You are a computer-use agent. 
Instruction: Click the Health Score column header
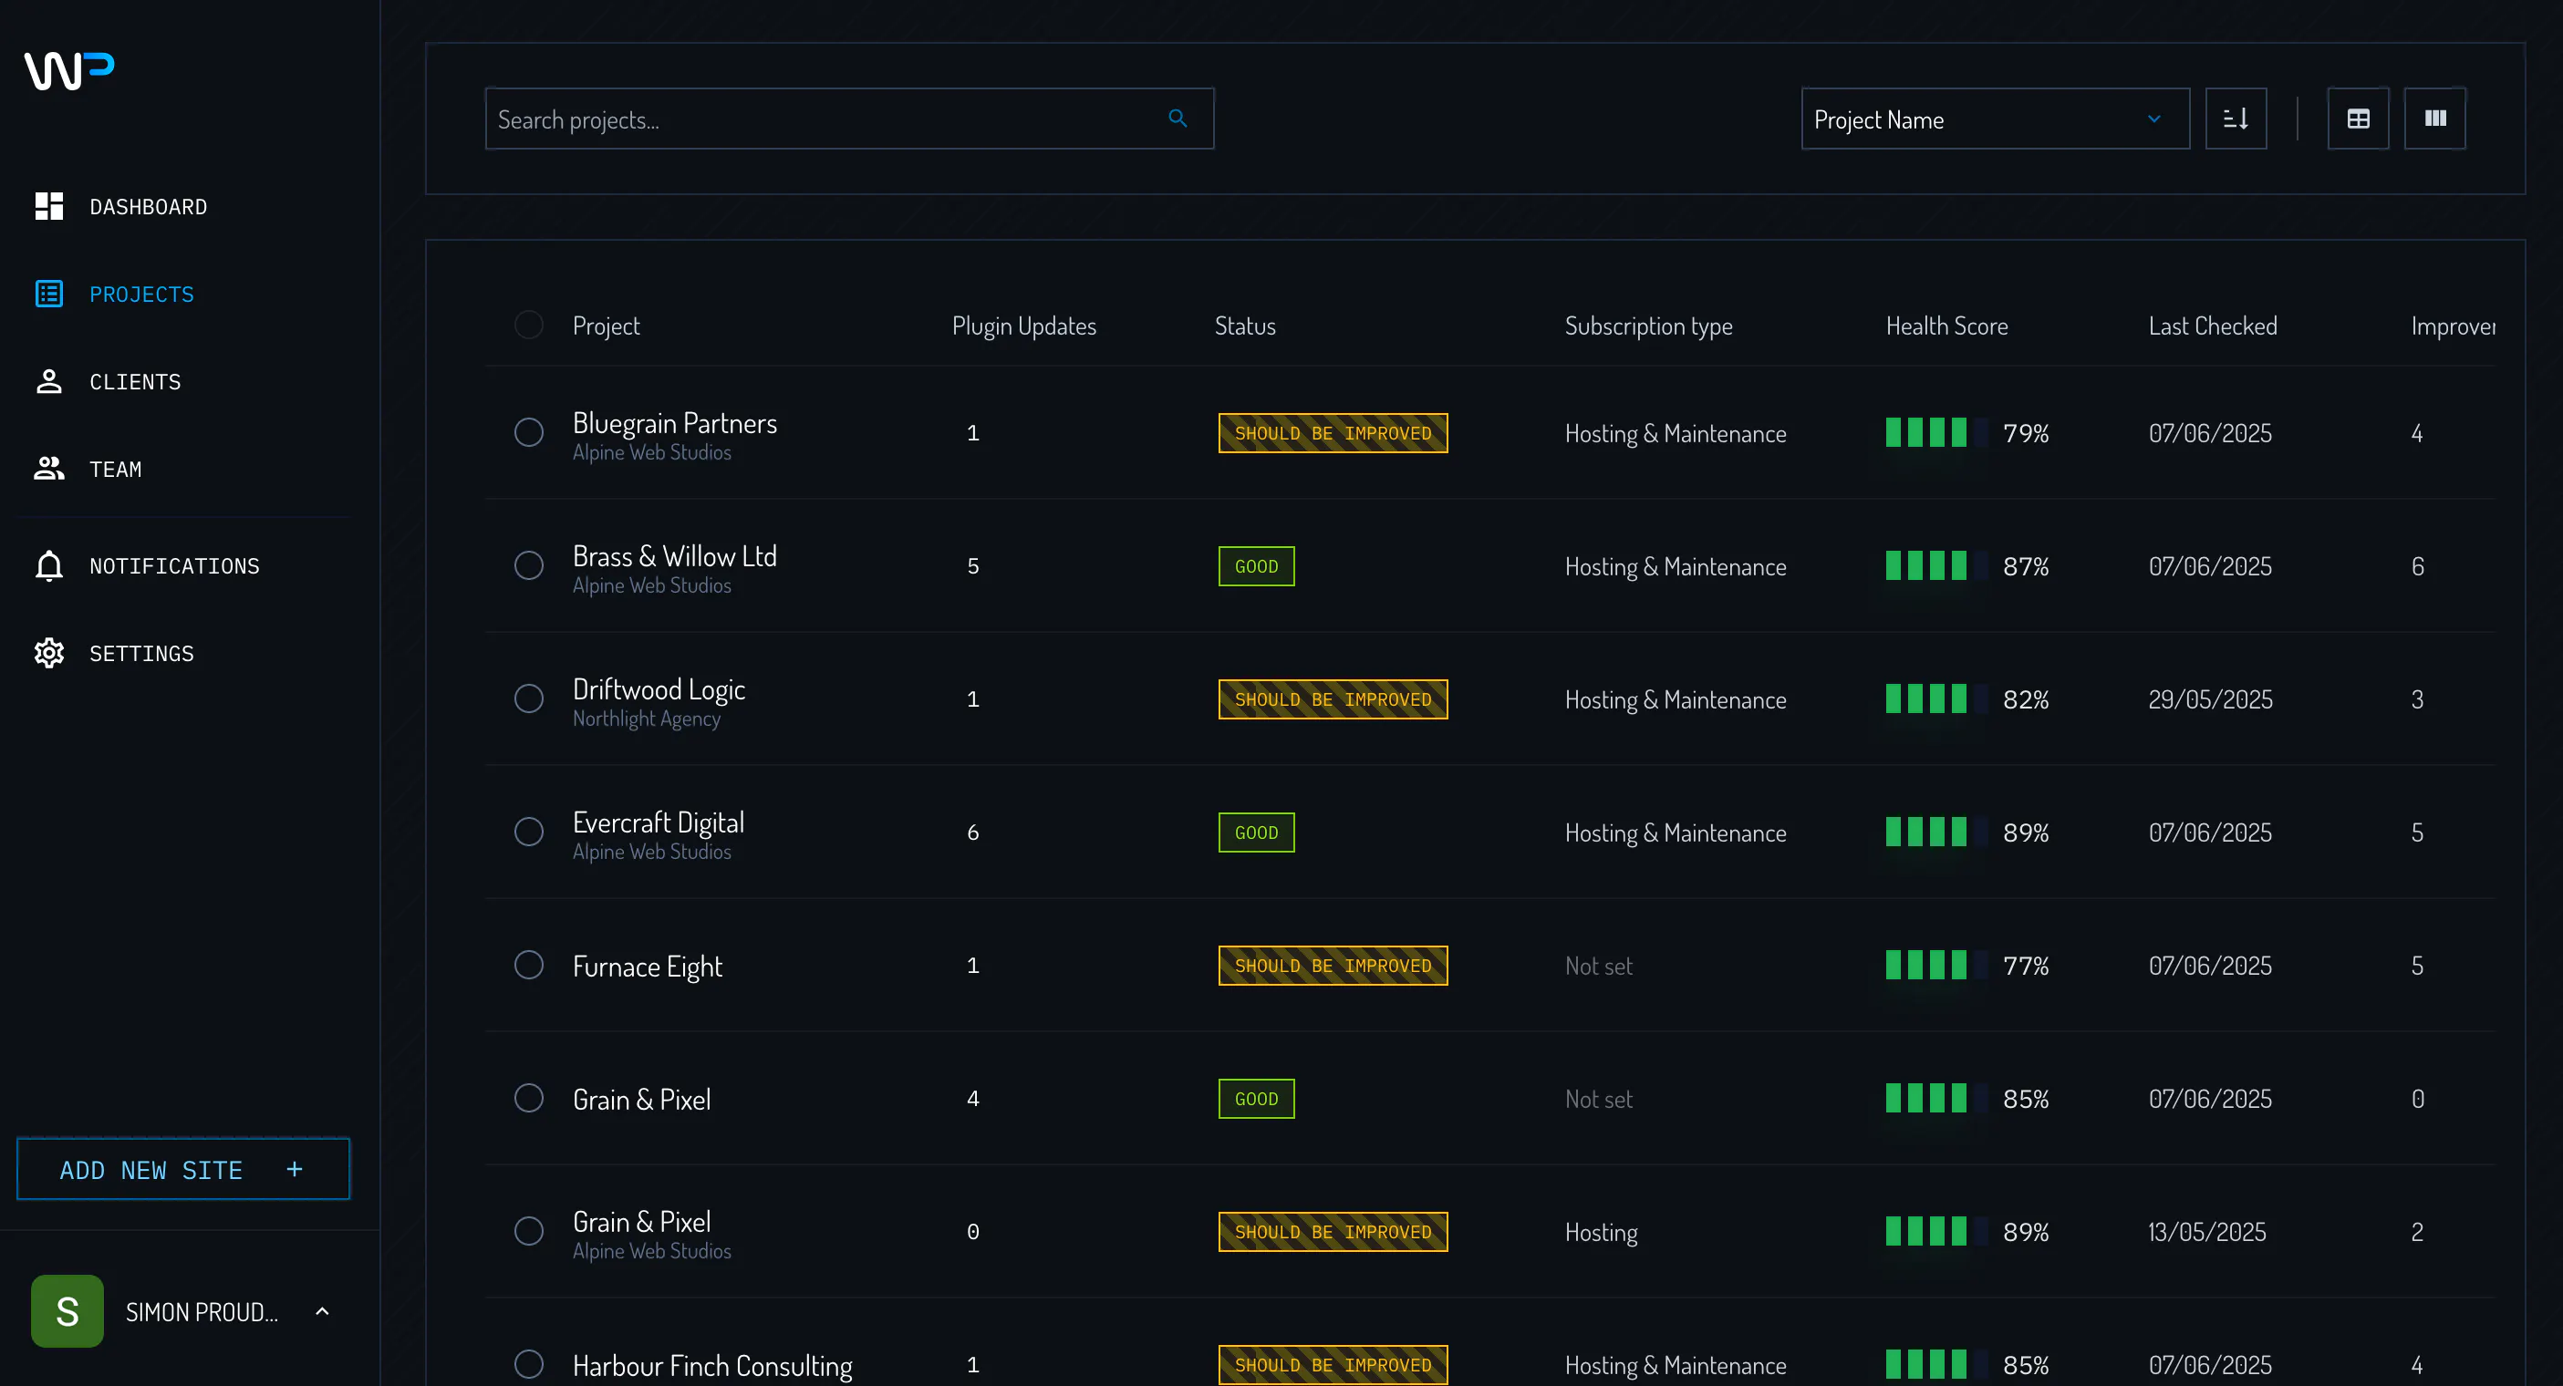point(1947,326)
